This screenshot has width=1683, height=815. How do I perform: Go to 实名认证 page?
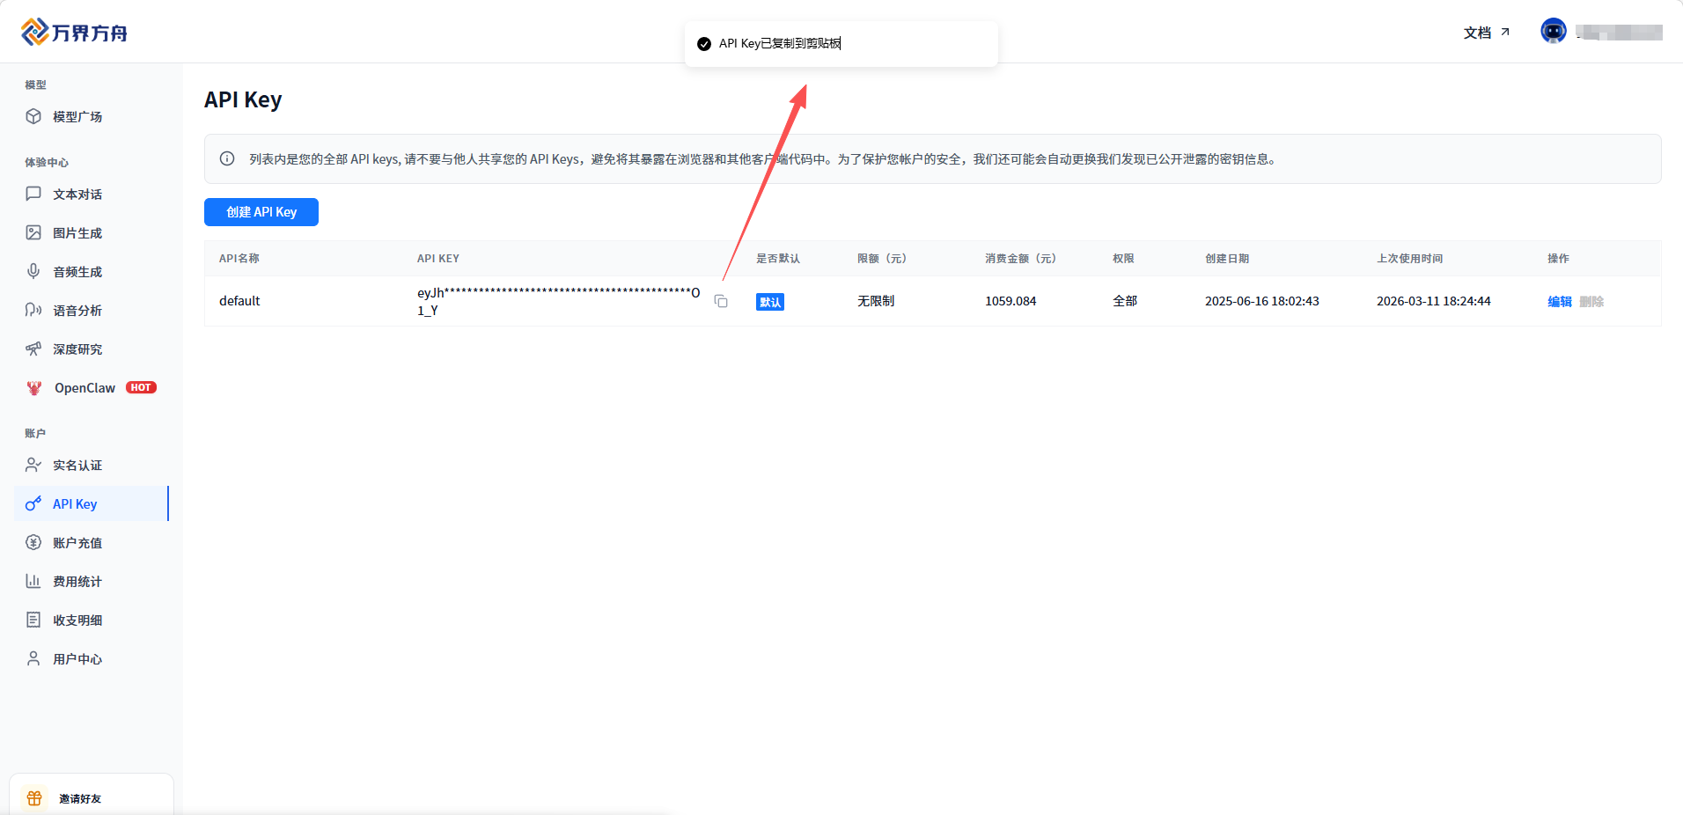click(77, 466)
